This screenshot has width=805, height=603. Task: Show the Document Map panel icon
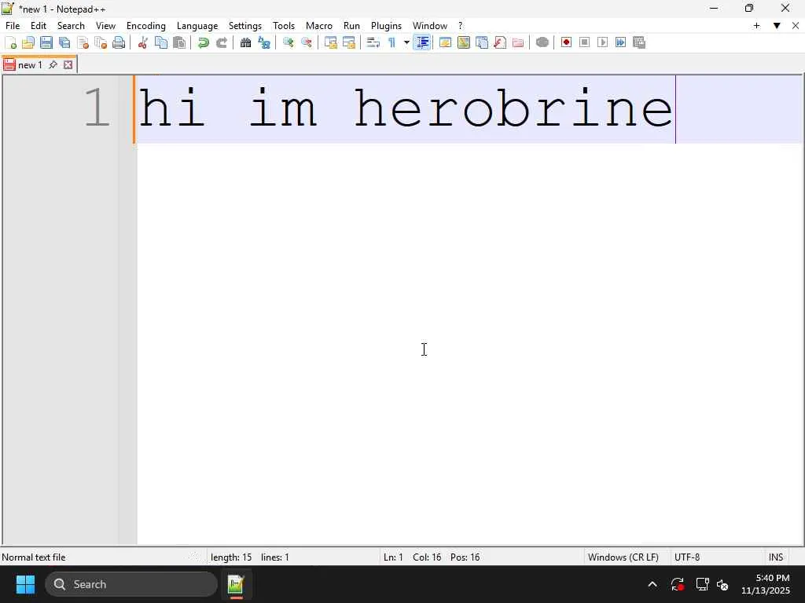coord(464,42)
